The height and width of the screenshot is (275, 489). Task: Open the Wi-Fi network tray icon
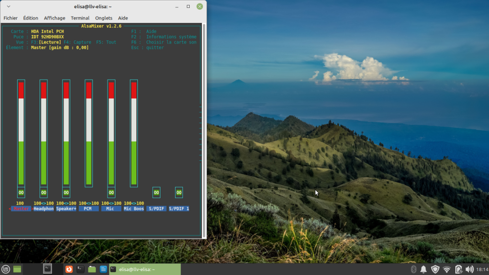[x=446, y=269]
